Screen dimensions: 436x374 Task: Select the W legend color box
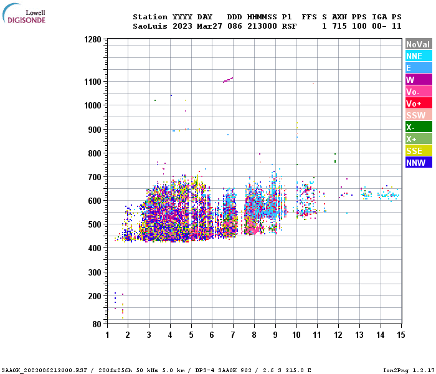click(419, 80)
